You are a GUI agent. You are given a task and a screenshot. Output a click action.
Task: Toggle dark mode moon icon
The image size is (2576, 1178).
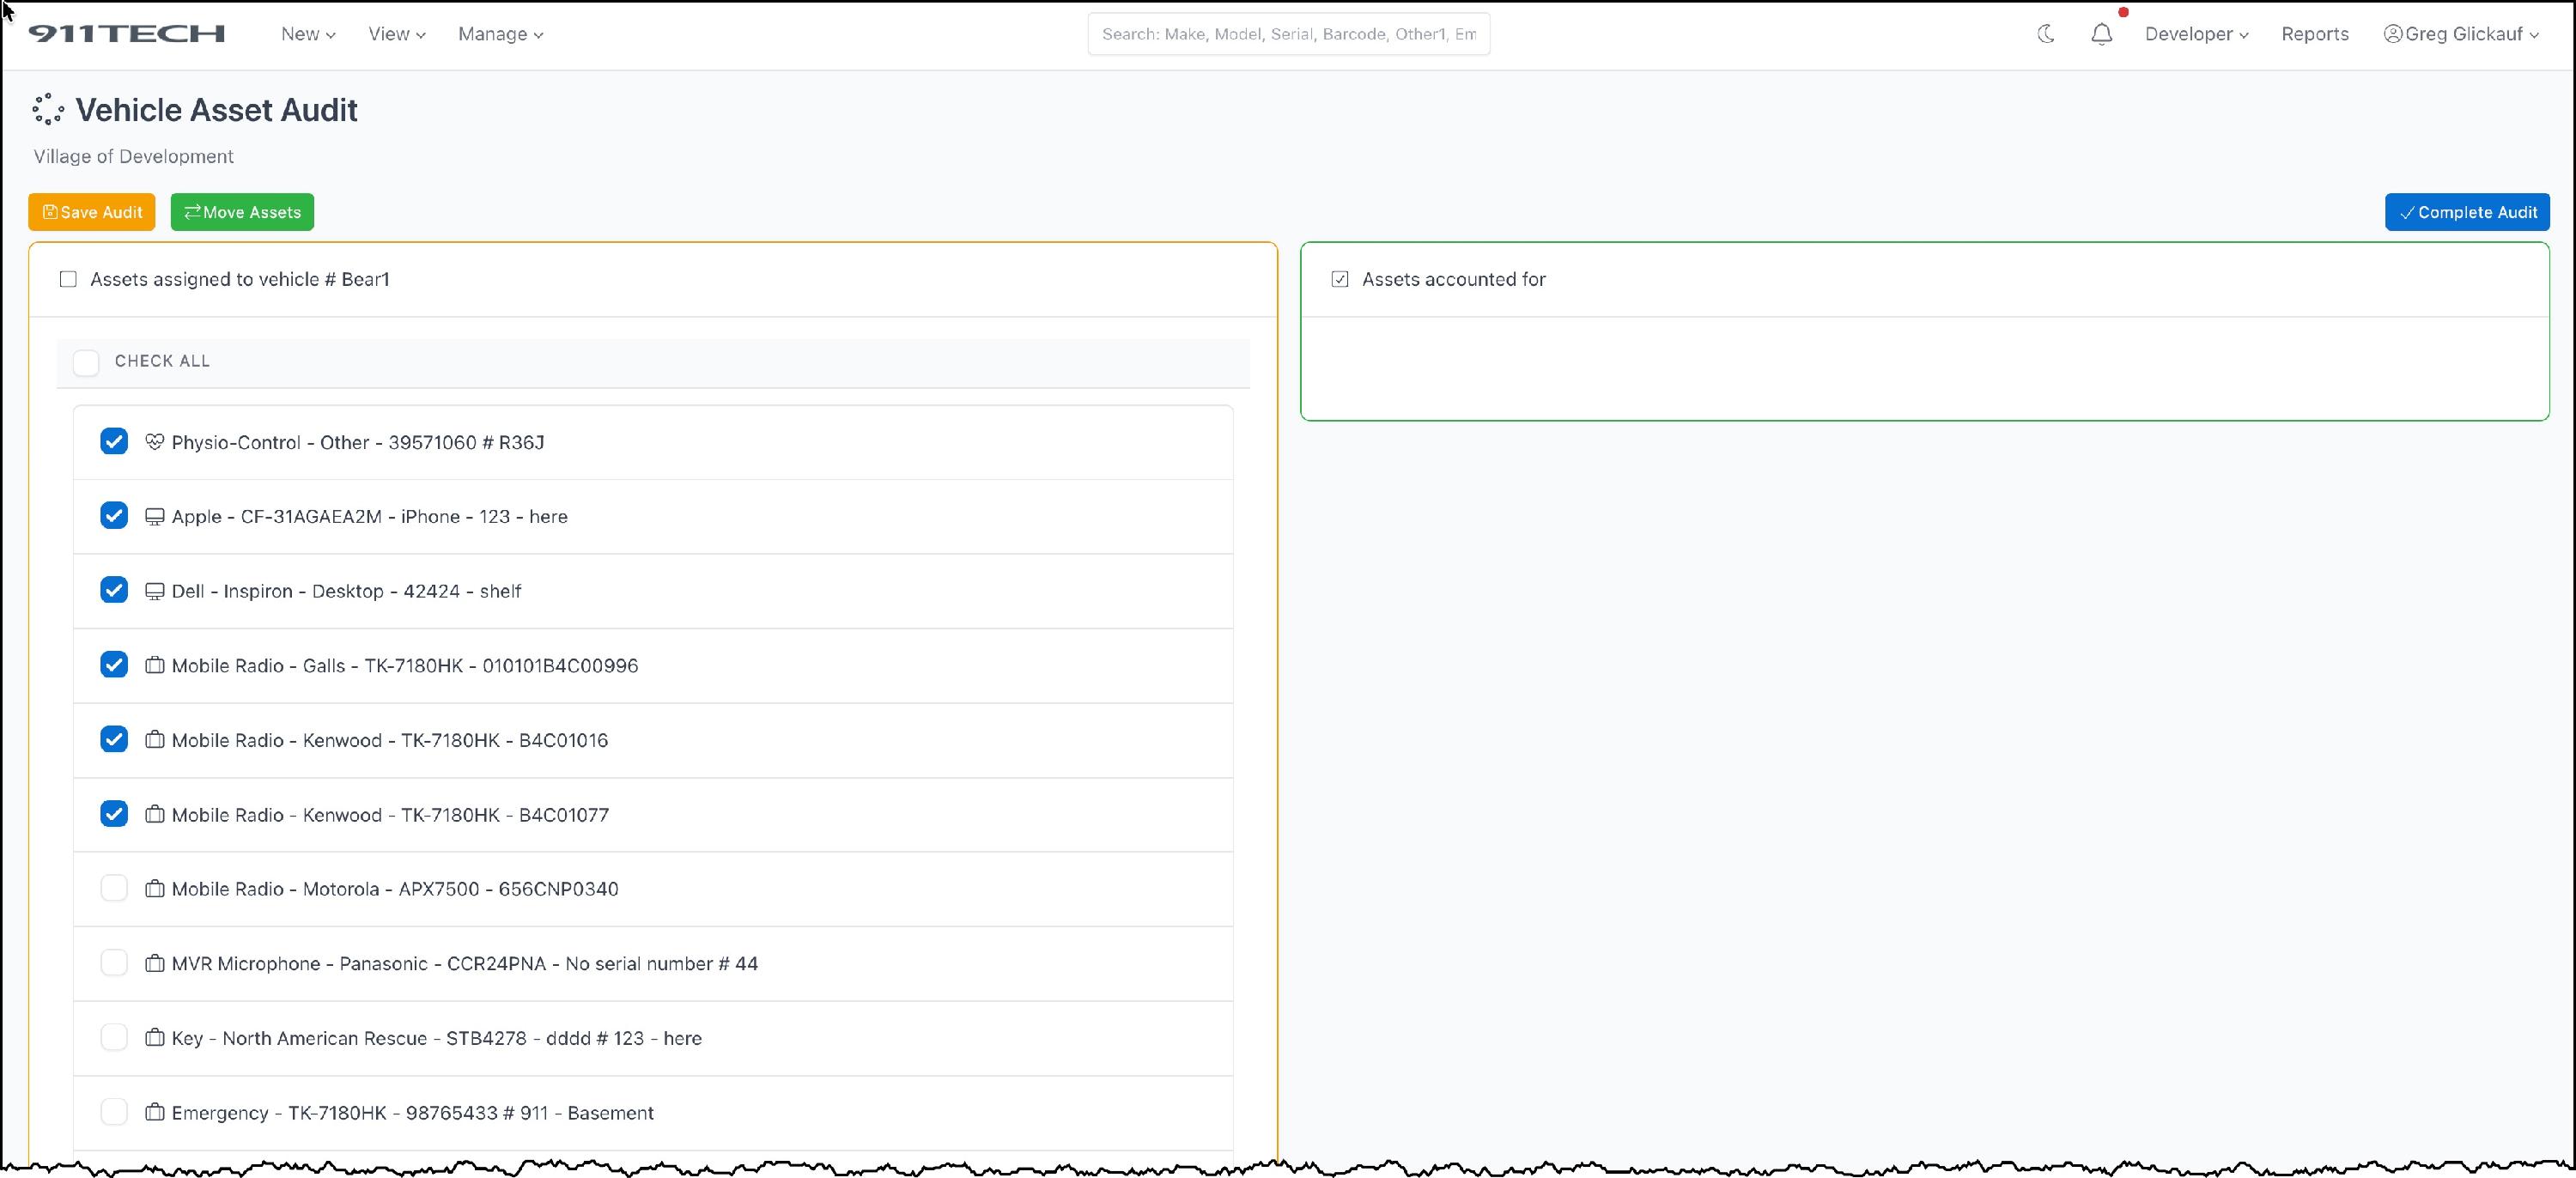(x=2045, y=34)
